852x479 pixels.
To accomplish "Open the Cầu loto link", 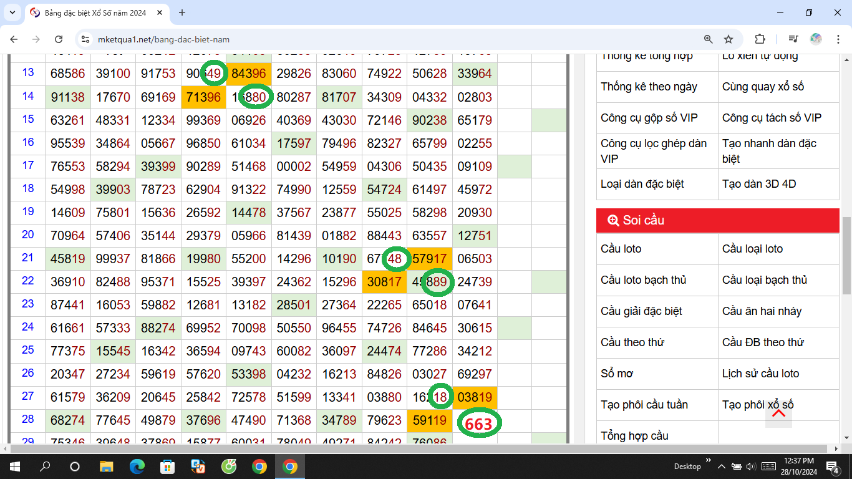I will click(x=621, y=249).
